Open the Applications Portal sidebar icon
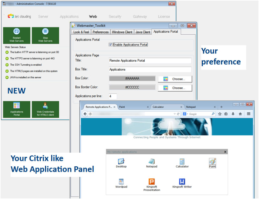Image resolution: width=259 pixels, height=199 pixels. click(x=17, y=109)
